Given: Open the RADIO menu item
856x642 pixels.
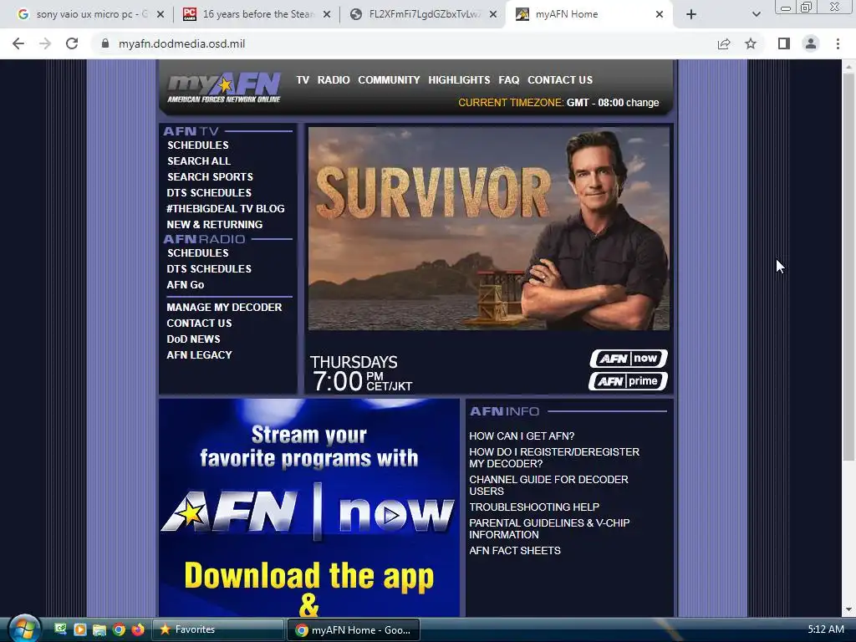Looking at the screenshot, I should point(334,79).
